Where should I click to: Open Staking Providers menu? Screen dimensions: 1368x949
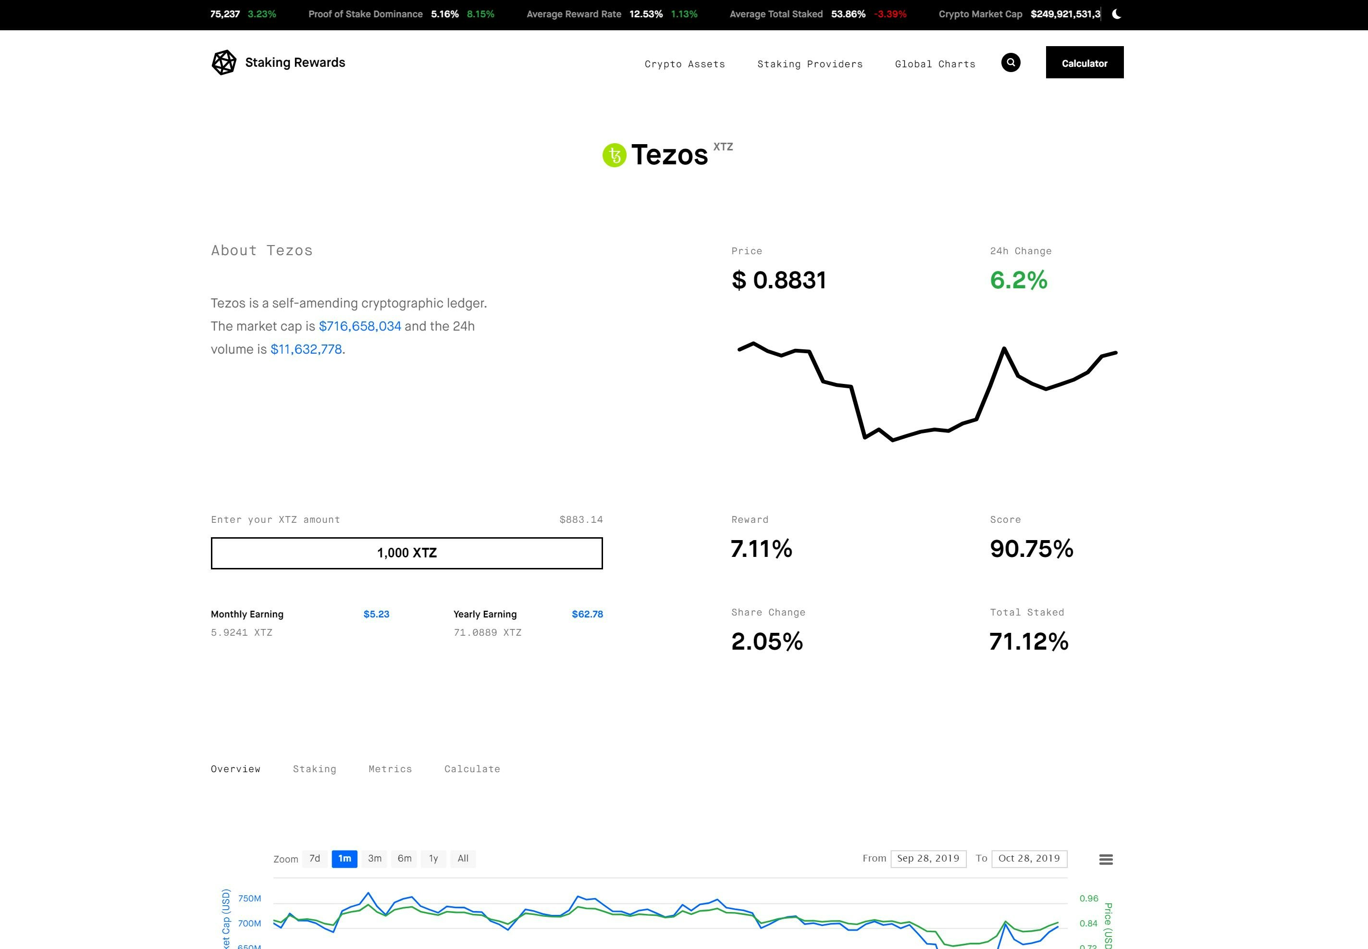tap(809, 64)
